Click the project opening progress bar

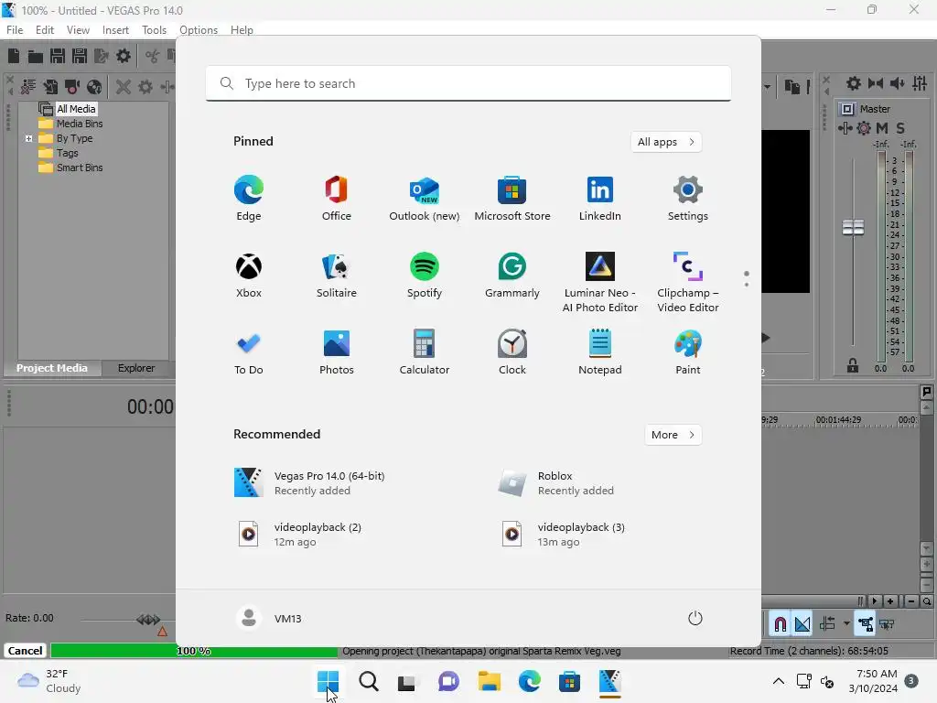click(194, 651)
